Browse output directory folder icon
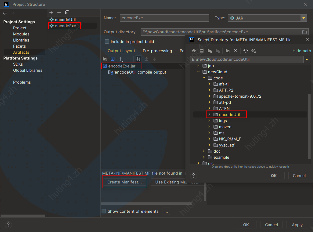Viewport: 313px width, 232px height. coord(304,32)
